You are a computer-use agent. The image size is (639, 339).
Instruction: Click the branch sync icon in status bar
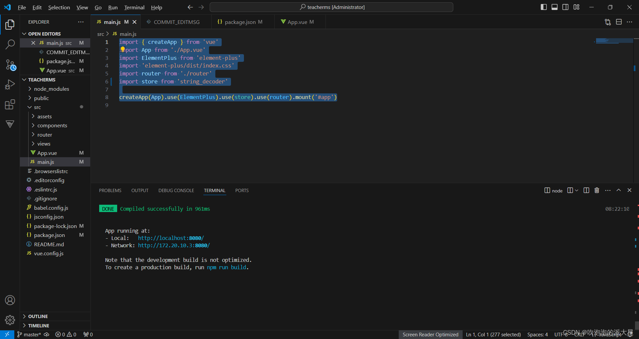47,334
